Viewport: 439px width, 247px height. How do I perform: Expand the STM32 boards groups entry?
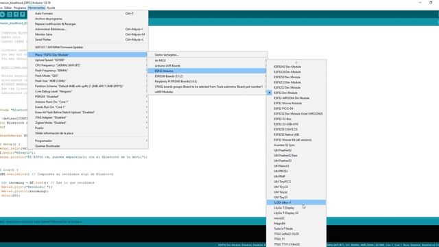pos(207,87)
